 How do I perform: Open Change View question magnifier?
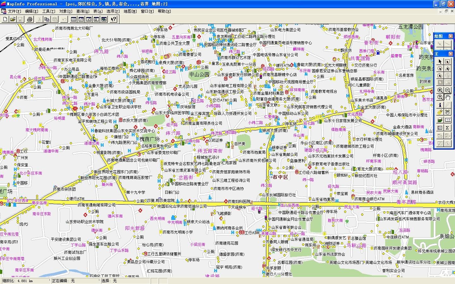click(440, 97)
